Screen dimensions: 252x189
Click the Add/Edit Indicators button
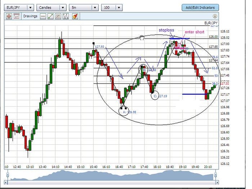point(200,8)
